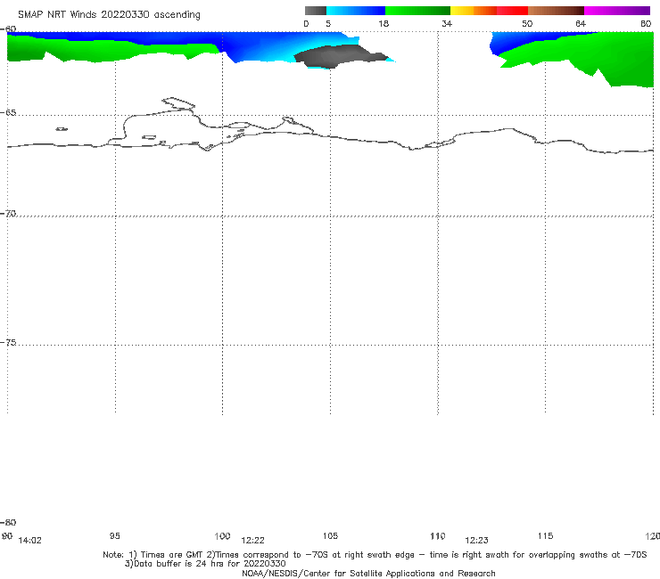Click the '12:22' swath time
Screen dimensions: 660x579
tap(253, 541)
